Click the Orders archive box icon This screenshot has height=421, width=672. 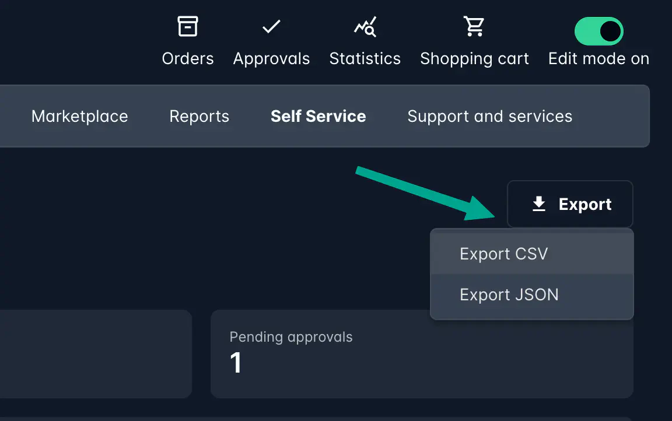pos(188,27)
